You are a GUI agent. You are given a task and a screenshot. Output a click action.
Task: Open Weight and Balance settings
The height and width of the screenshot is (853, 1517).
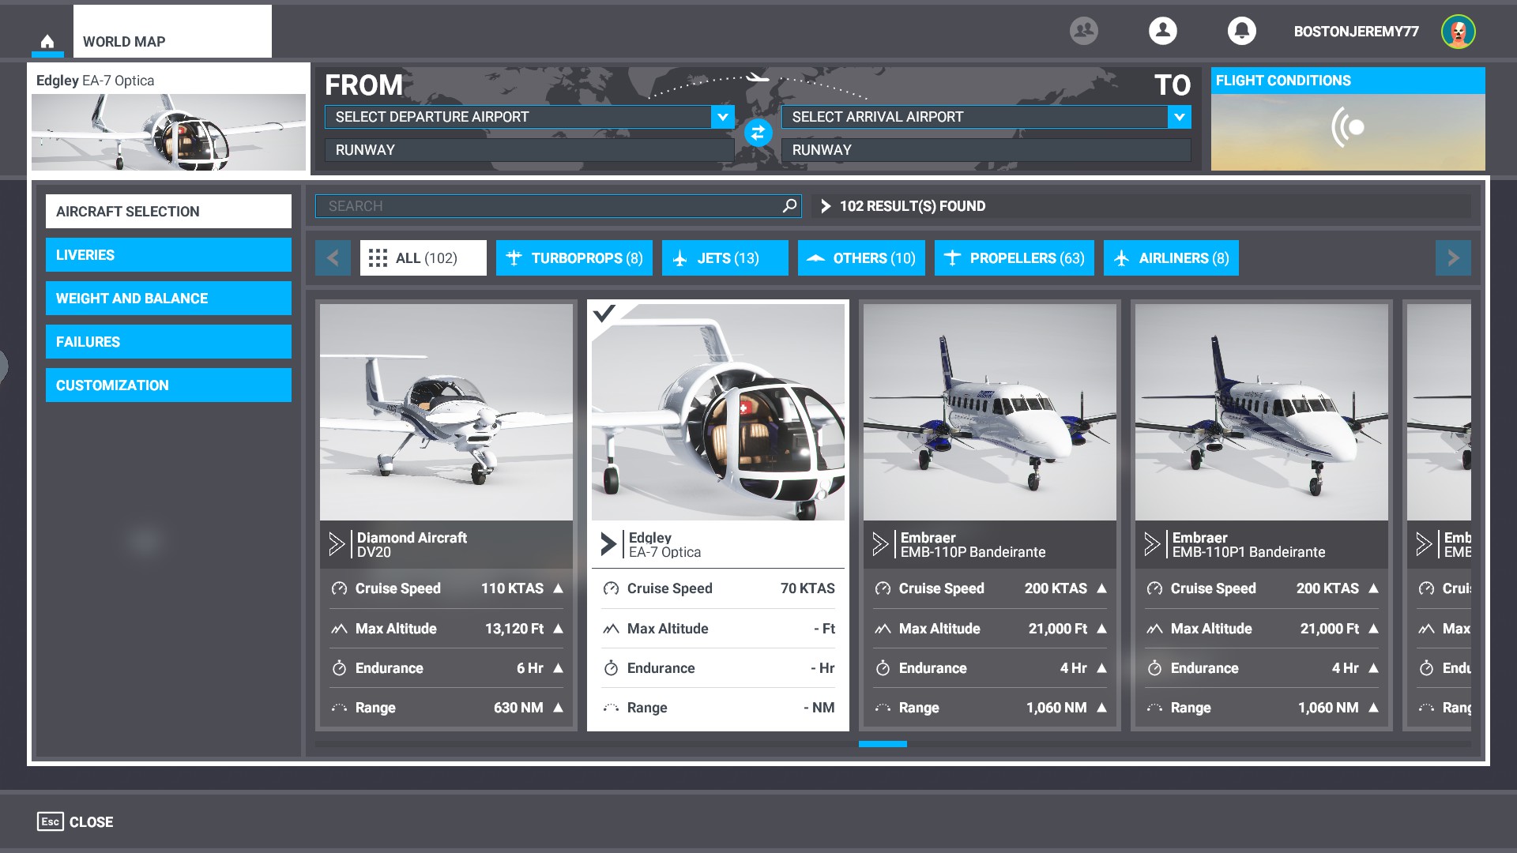pyautogui.click(x=168, y=299)
